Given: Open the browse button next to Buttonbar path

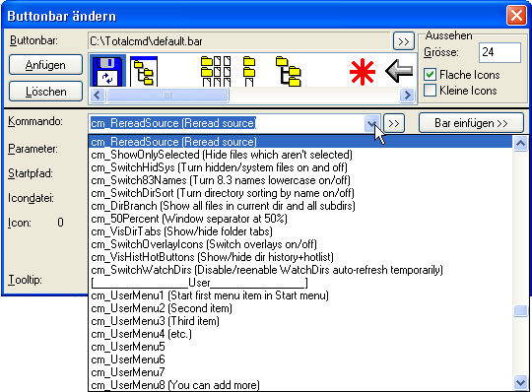Looking at the screenshot, I should (404, 41).
